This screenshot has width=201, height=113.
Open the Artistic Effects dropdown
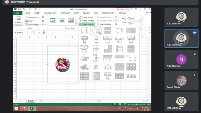coord(33,24)
